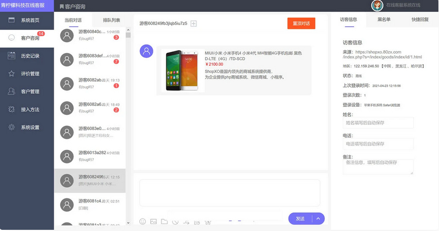Open the emoji picker in chat toolbar
Viewport: 439px width, 231px height.
coord(142,222)
